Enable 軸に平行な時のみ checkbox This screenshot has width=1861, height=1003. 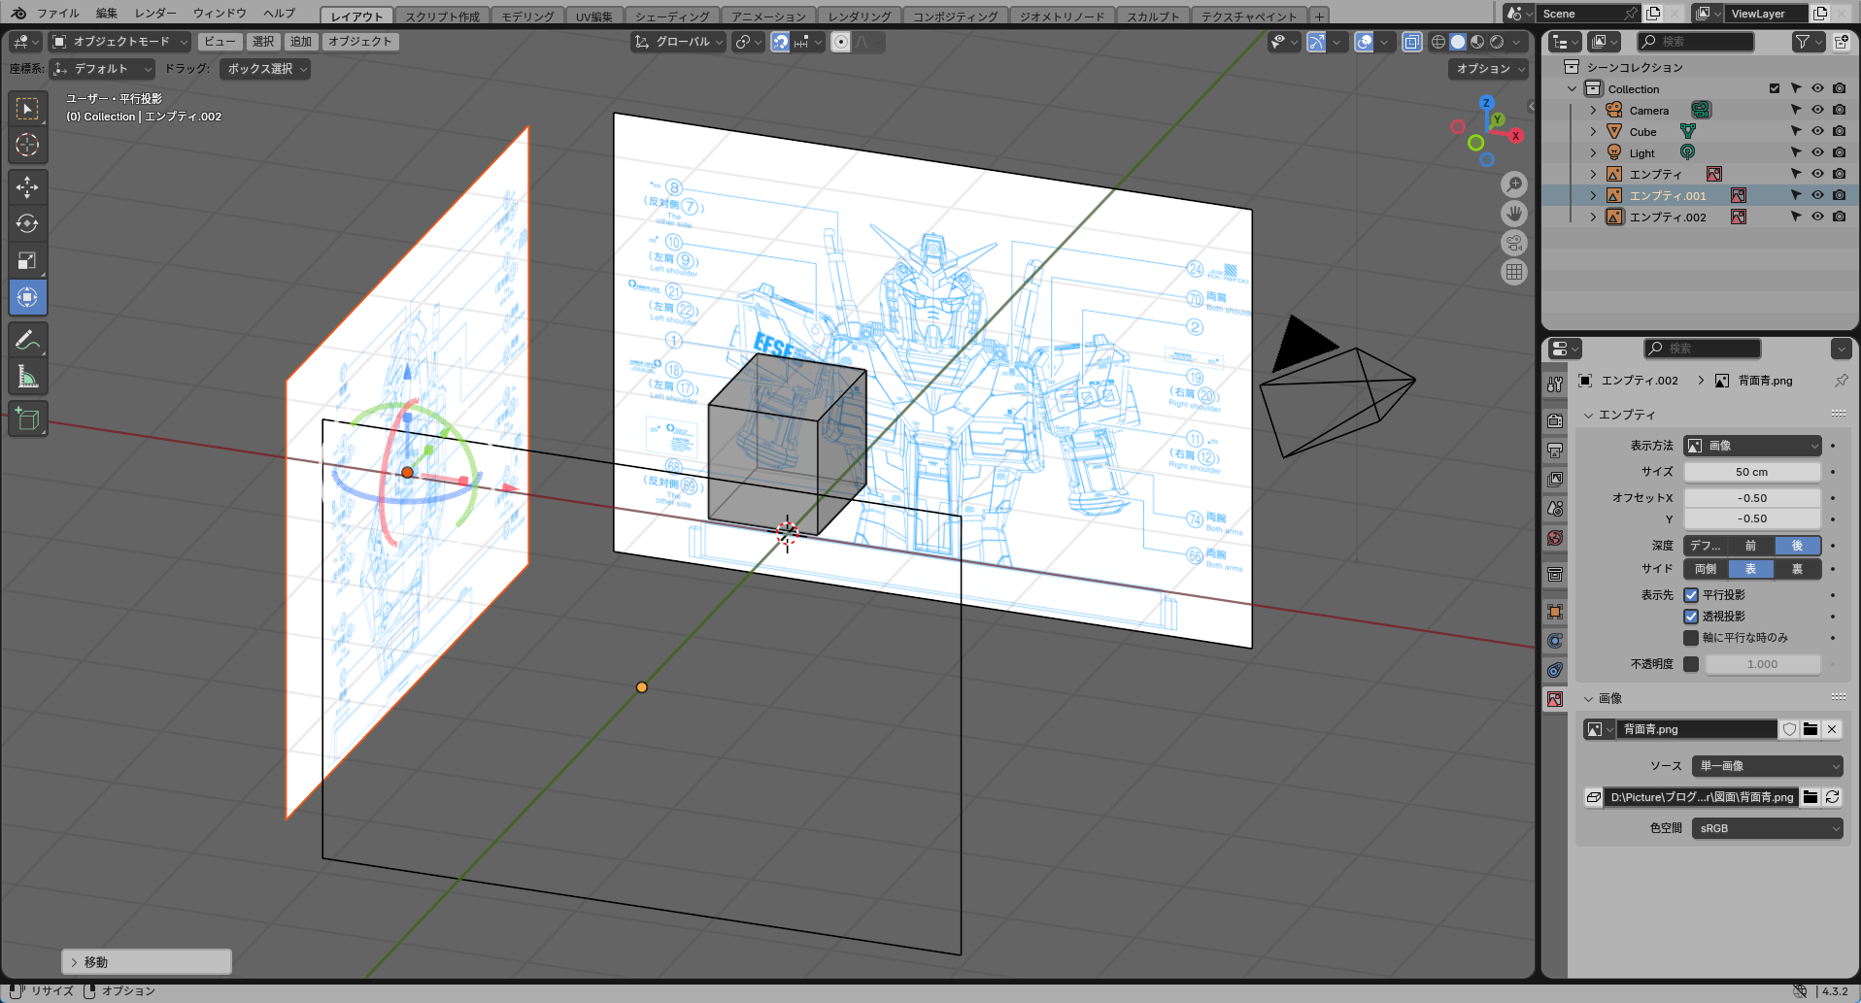pos(1691,638)
